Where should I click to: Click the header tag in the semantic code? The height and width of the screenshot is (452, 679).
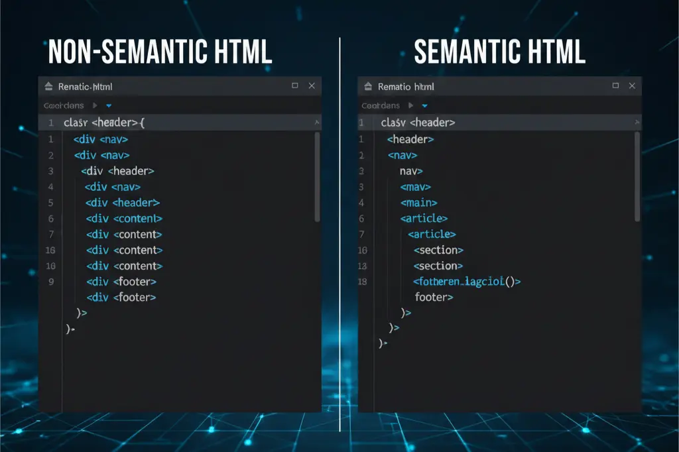coord(410,139)
